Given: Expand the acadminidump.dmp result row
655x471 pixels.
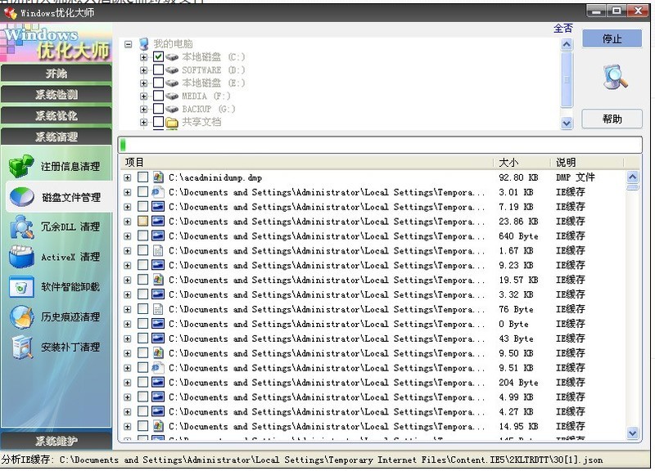Looking at the screenshot, I should pyautogui.click(x=127, y=177).
